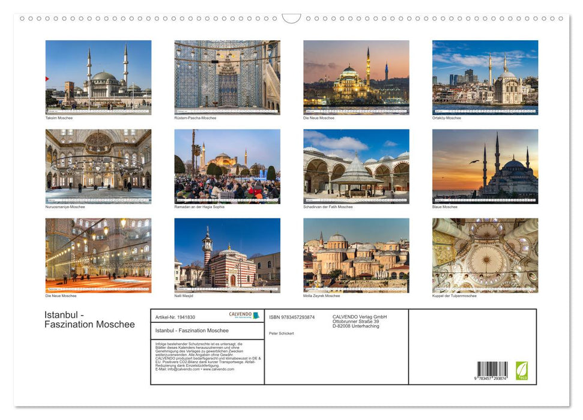Select the Artikel-Nr. 1941830 label
This screenshot has width=583, height=420.
(175, 317)
